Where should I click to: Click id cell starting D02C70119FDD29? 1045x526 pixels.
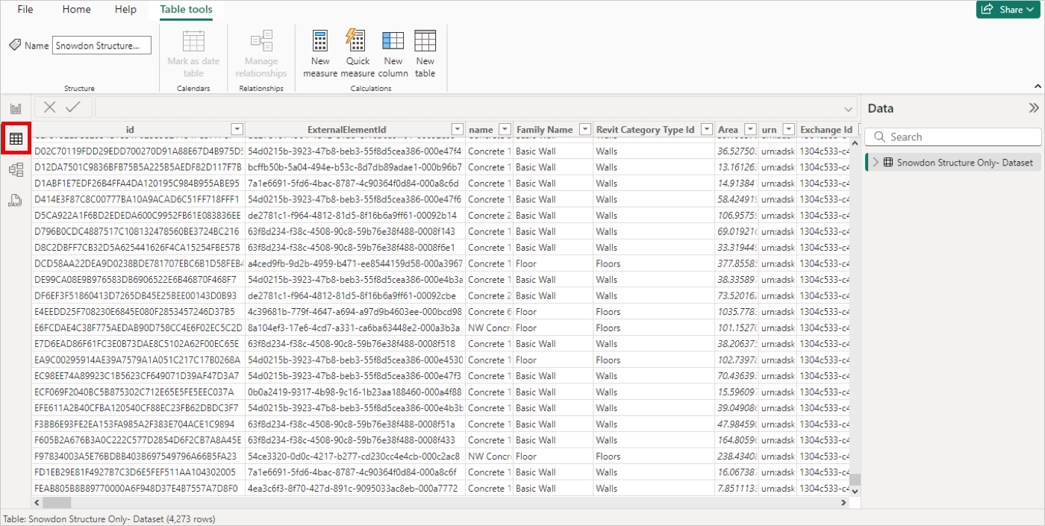[138, 151]
